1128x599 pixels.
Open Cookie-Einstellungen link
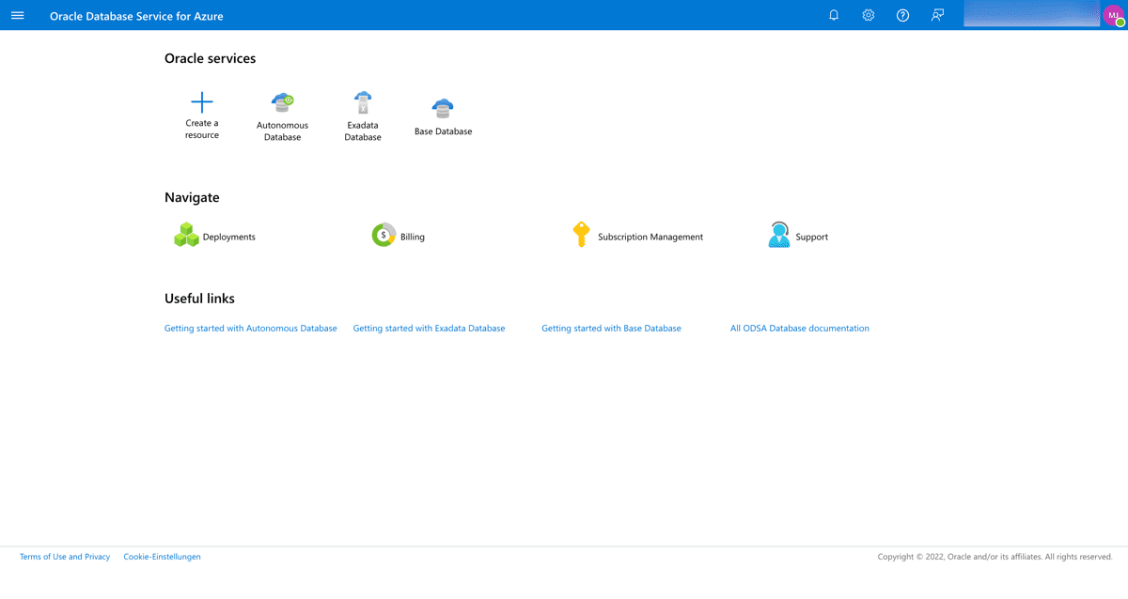162,557
